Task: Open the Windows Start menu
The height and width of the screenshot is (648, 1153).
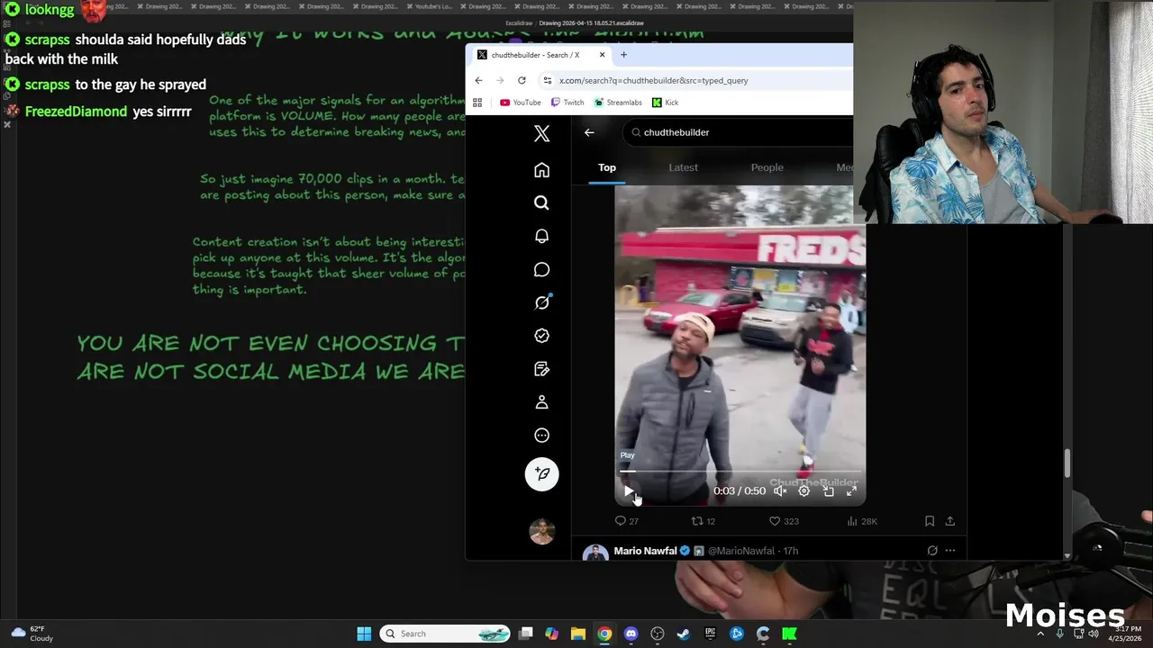Action: 364,634
